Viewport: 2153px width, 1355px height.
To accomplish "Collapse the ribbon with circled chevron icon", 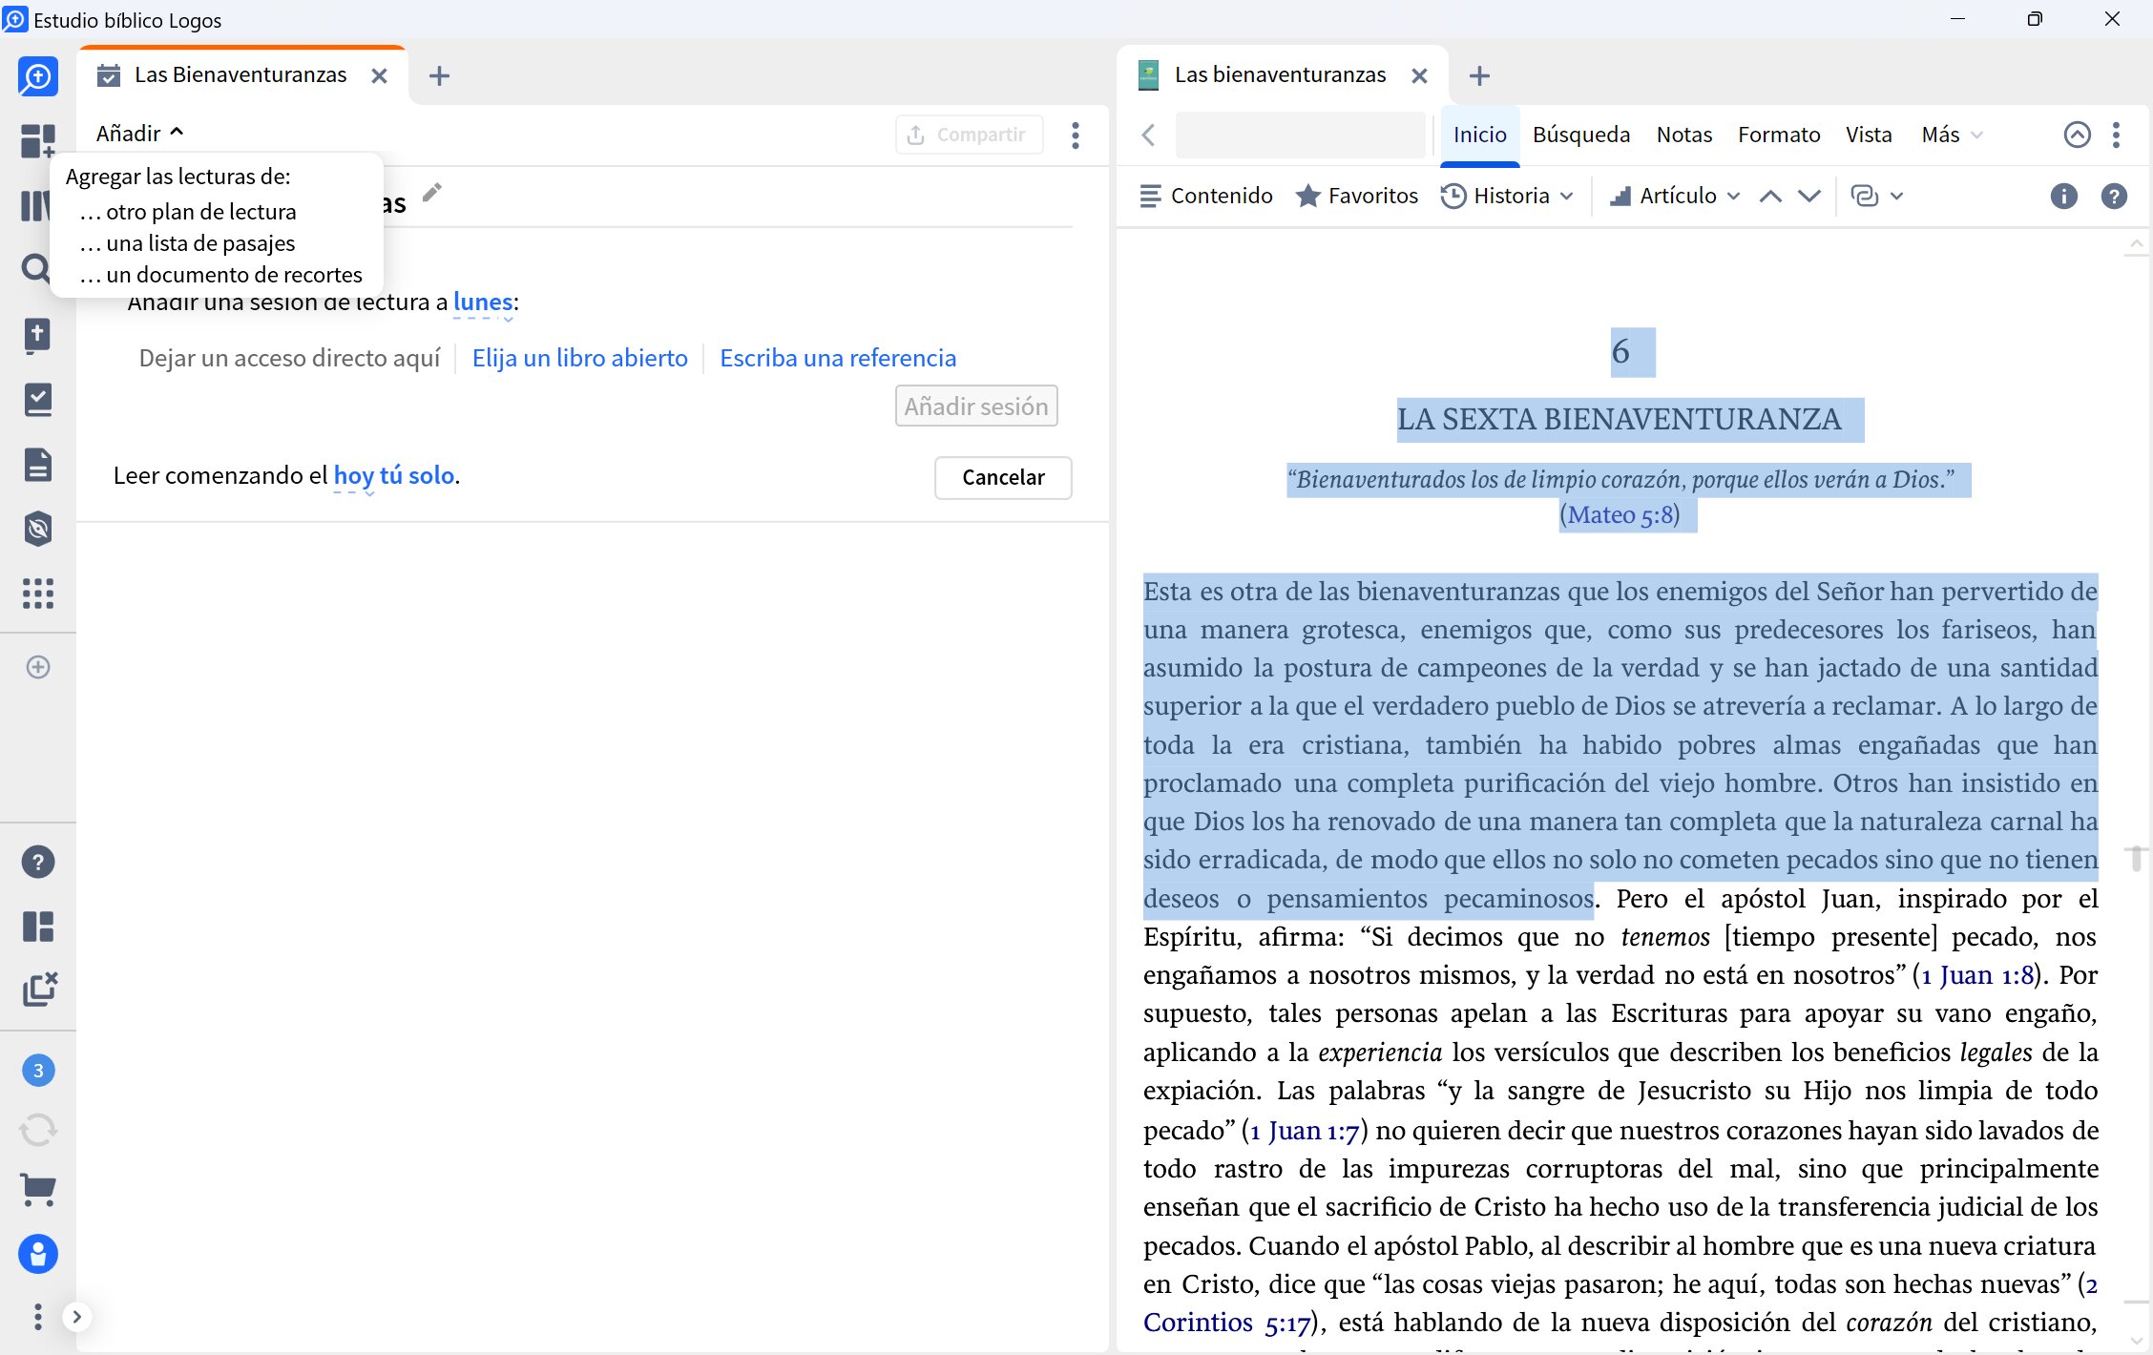I will [2077, 135].
